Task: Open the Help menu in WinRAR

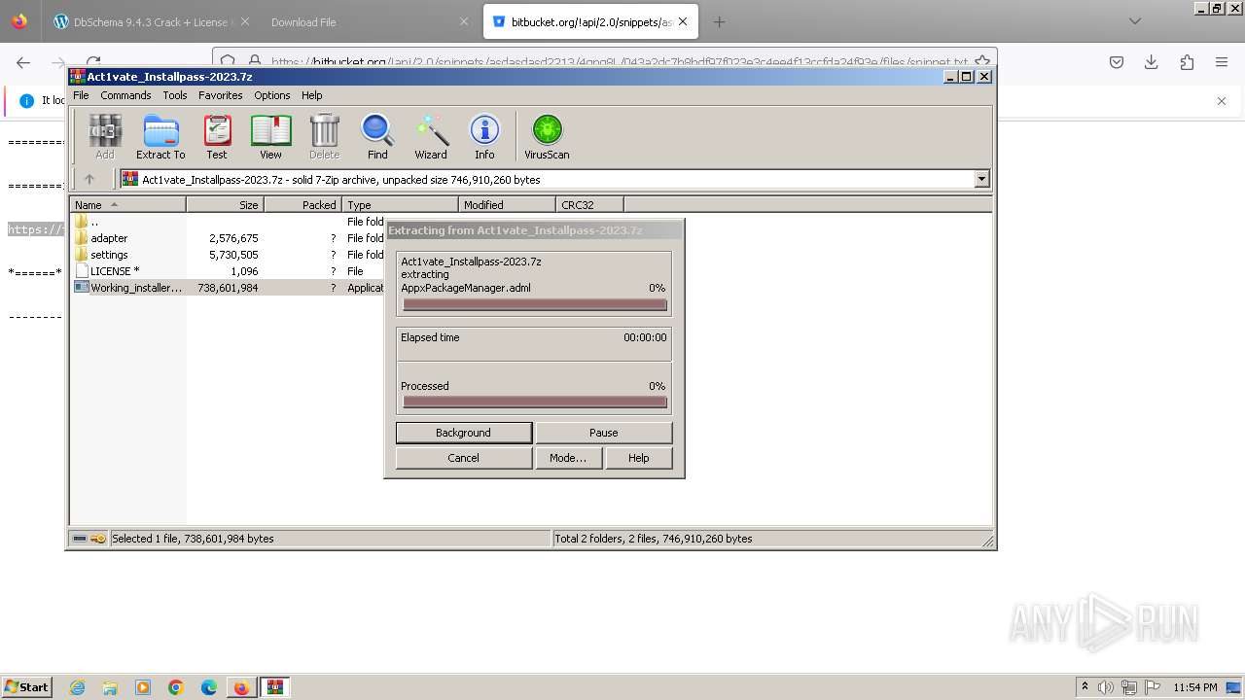Action: tap(311, 95)
